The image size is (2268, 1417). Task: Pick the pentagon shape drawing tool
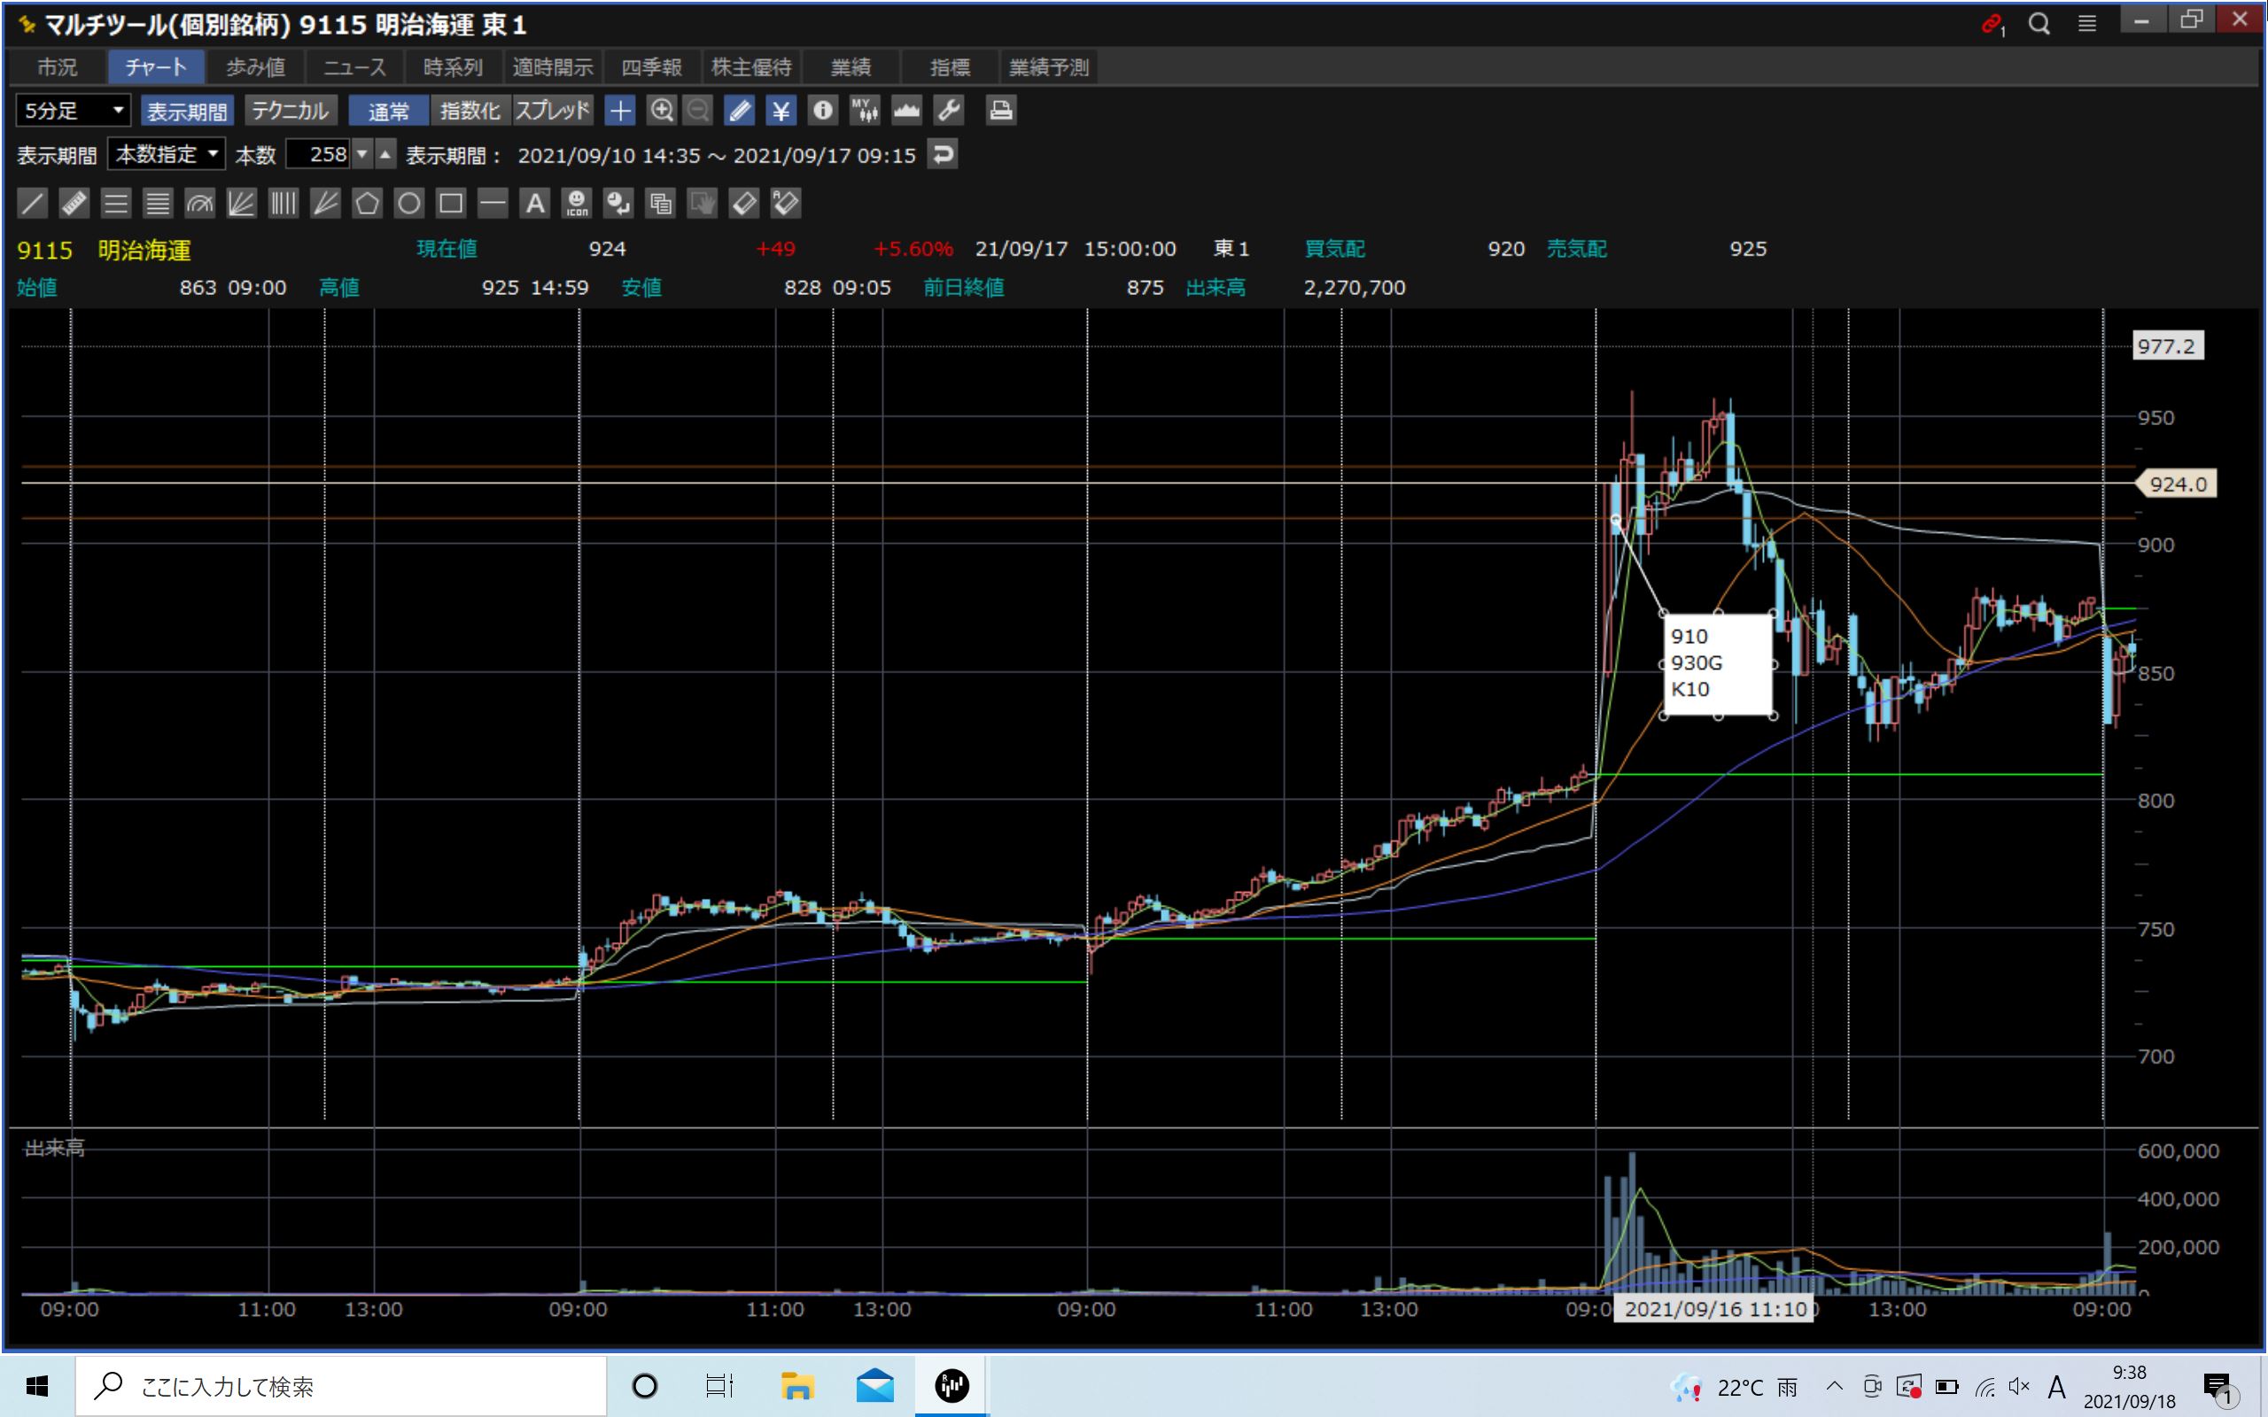point(367,203)
